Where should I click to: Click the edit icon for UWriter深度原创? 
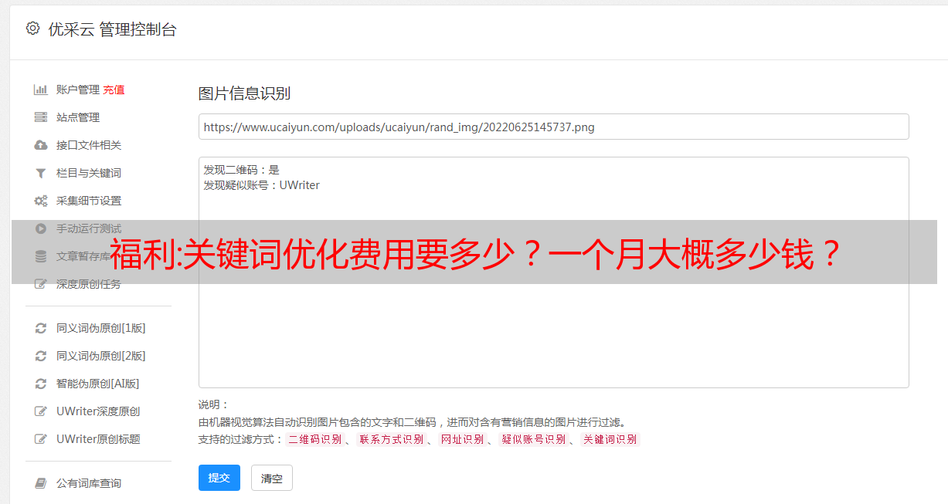pos(41,411)
